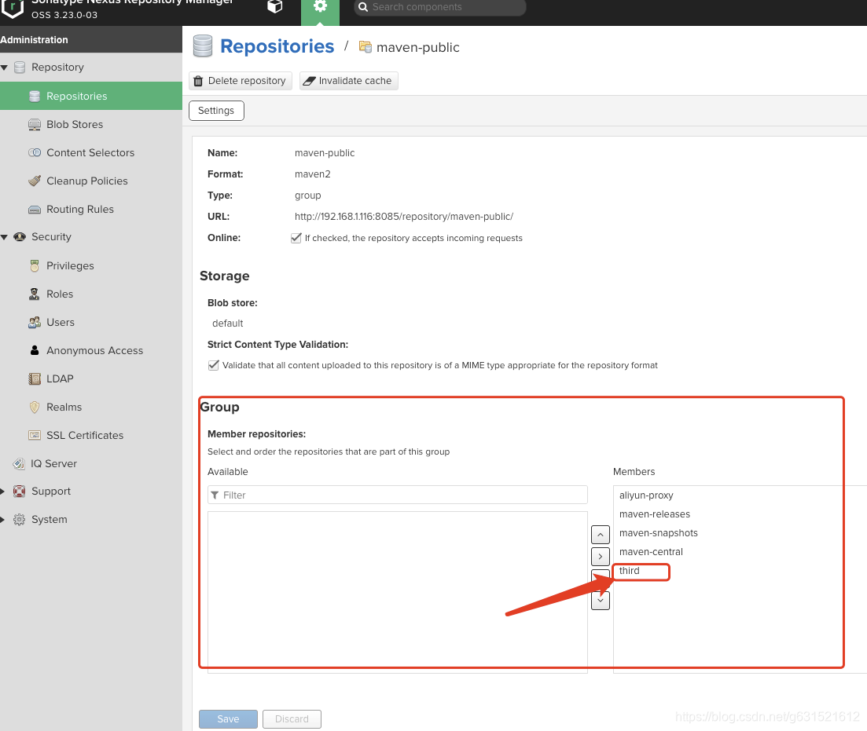Open LDAP in the sidebar
Viewport: 867px width, 731px height.
coord(60,378)
